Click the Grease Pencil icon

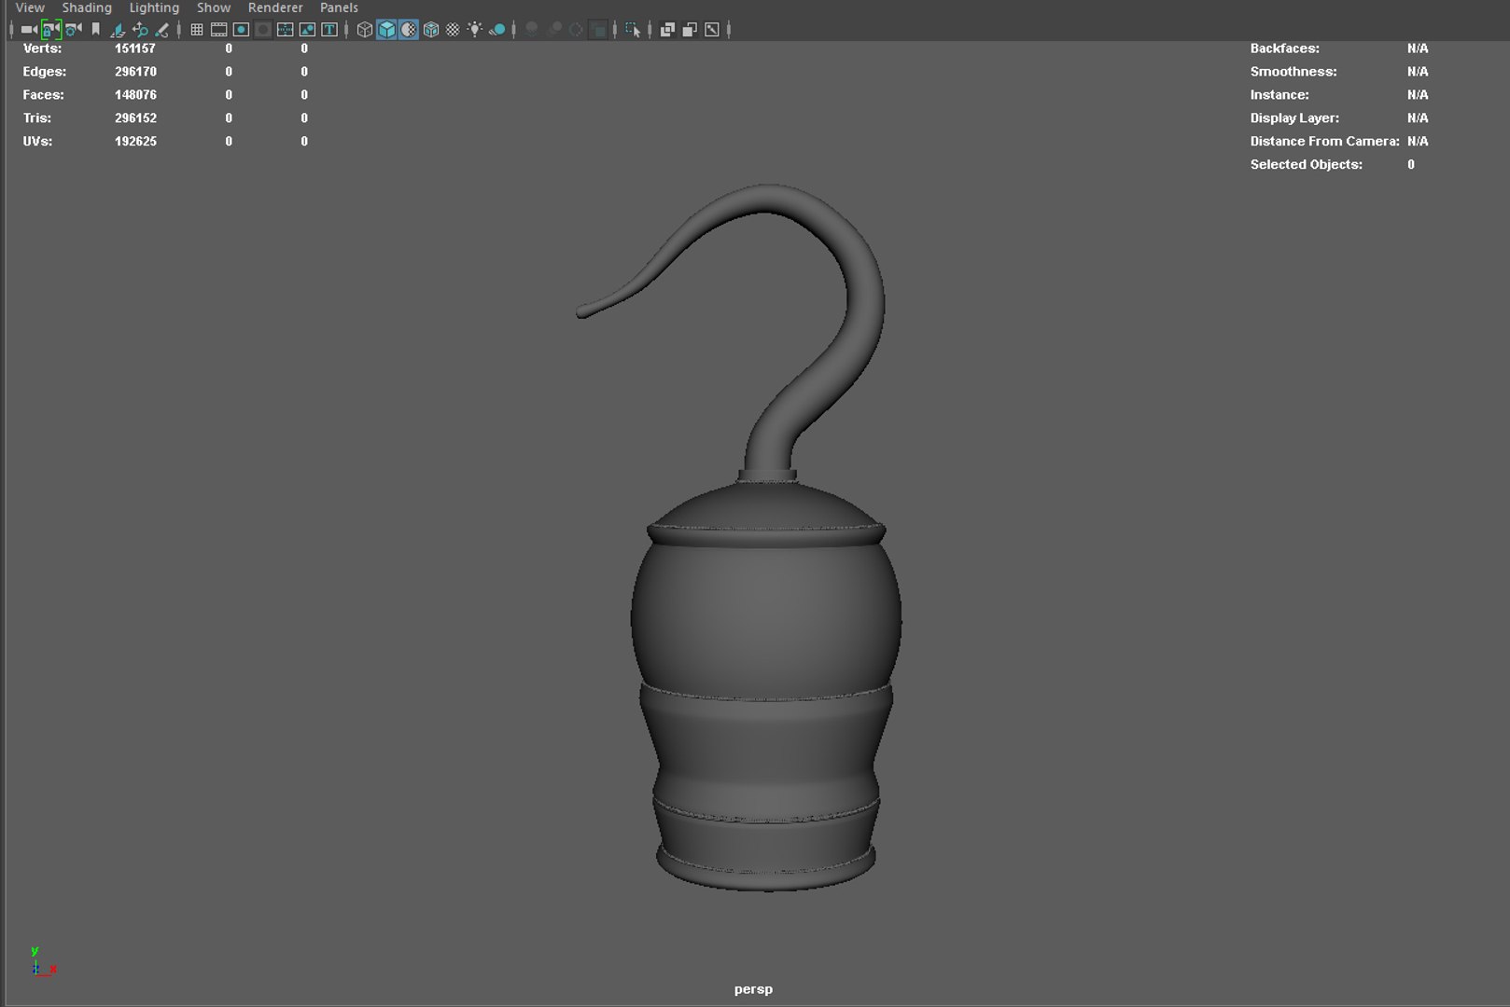point(162,30)
